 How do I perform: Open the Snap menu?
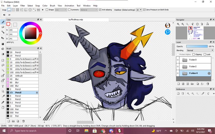[37, 6]
